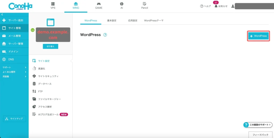Click the browser window icon above domain
This screenshot has width=274, height=138.
point(51,22)
